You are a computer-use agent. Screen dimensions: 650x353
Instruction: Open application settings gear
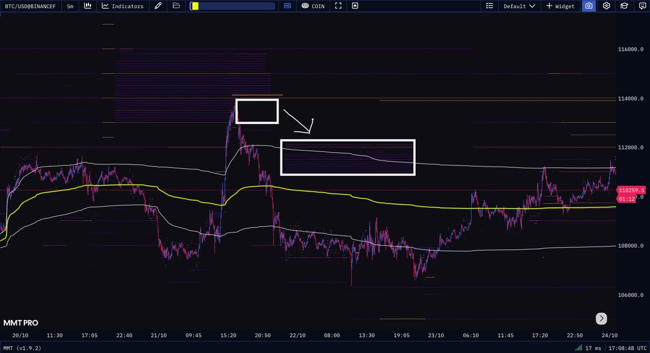pos(606,6)
